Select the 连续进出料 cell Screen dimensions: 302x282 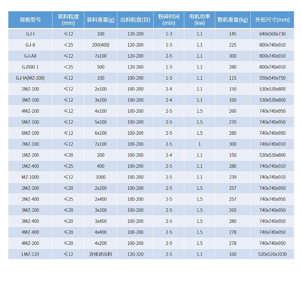tap(100, 254)
